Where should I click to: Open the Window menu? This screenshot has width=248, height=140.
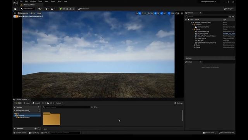(33, 1)
